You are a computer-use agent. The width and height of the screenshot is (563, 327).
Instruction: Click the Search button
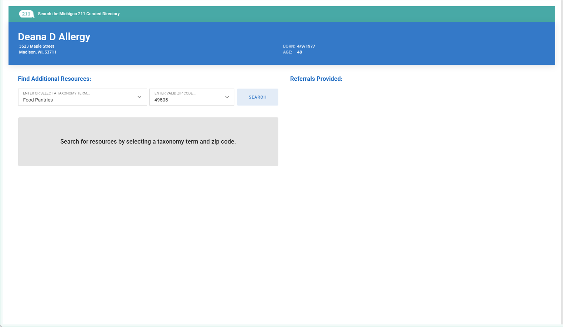(x=257, y=97)
